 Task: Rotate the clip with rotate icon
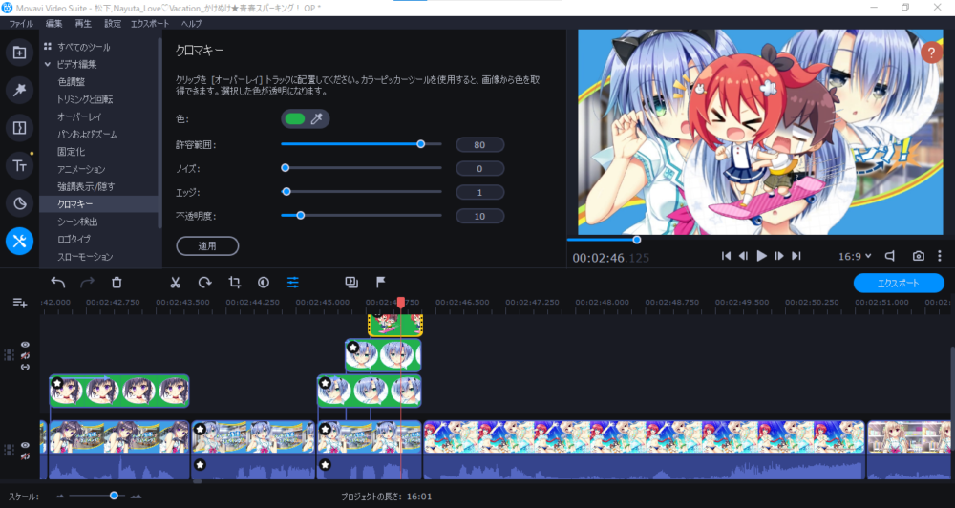coord(205,282)
